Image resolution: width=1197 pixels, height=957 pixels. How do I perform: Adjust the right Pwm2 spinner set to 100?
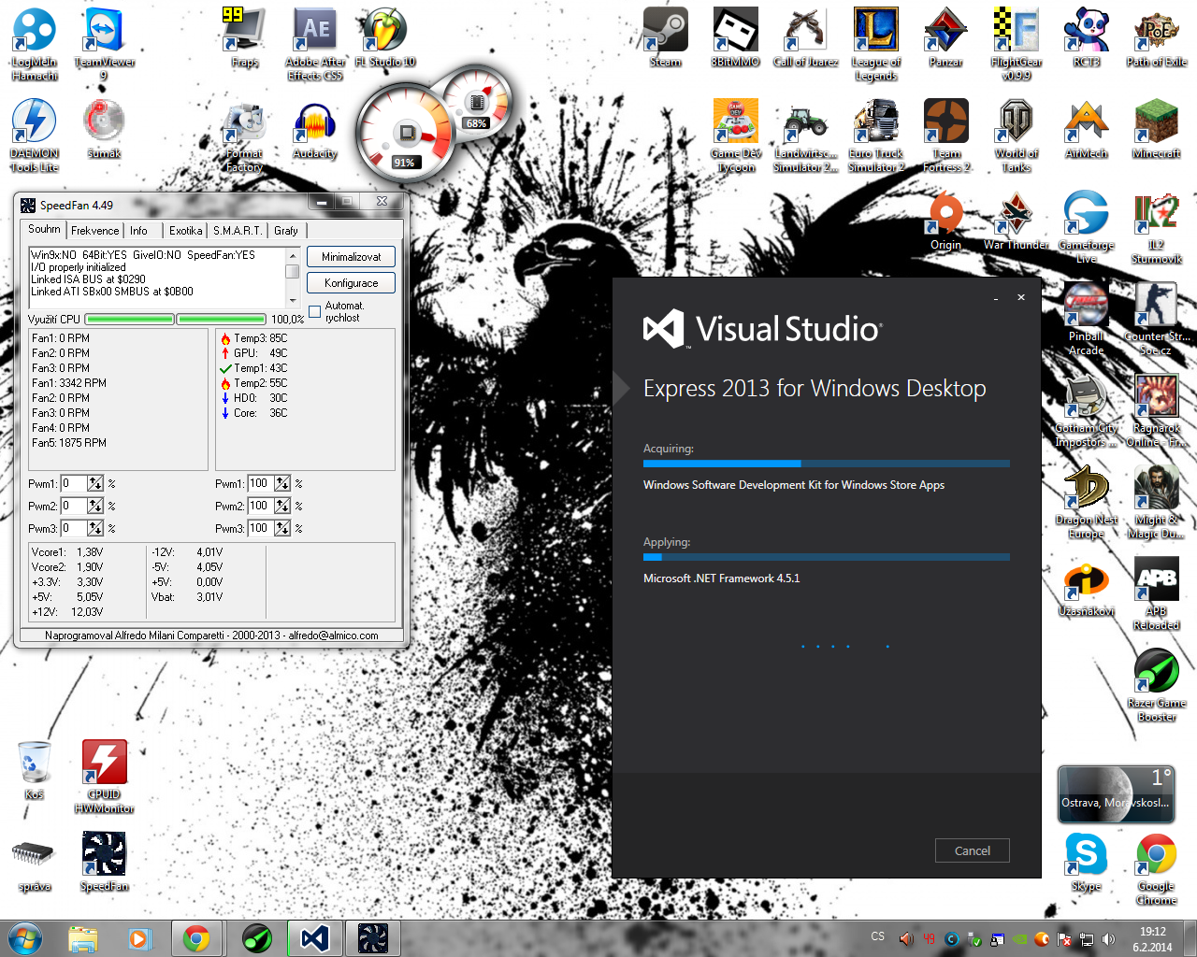click(282, 506)
